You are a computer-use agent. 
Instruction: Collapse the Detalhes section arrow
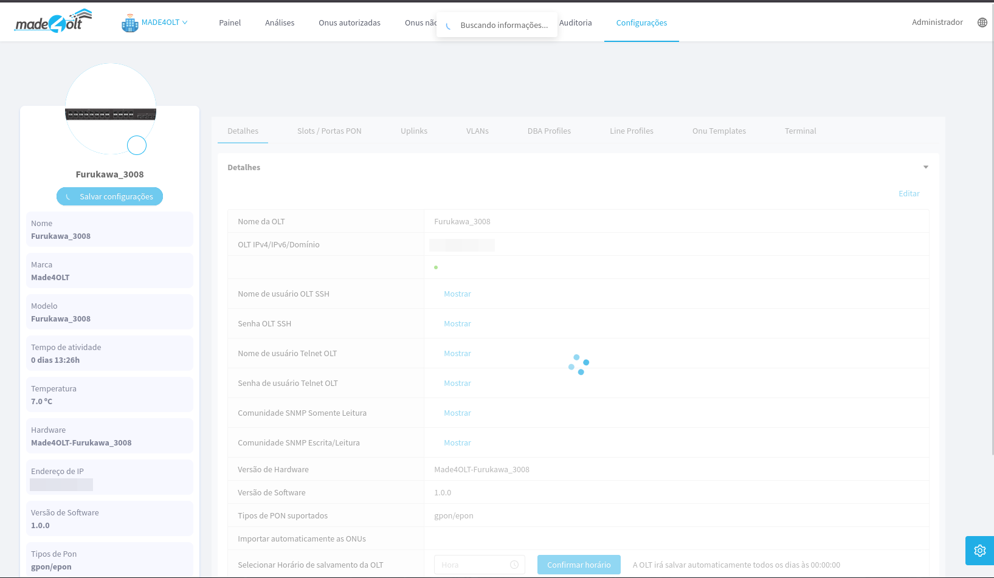point(925,167)
